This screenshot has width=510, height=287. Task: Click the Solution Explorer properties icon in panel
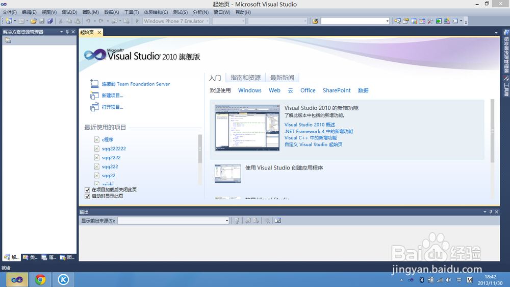click(x=8, y=40)
